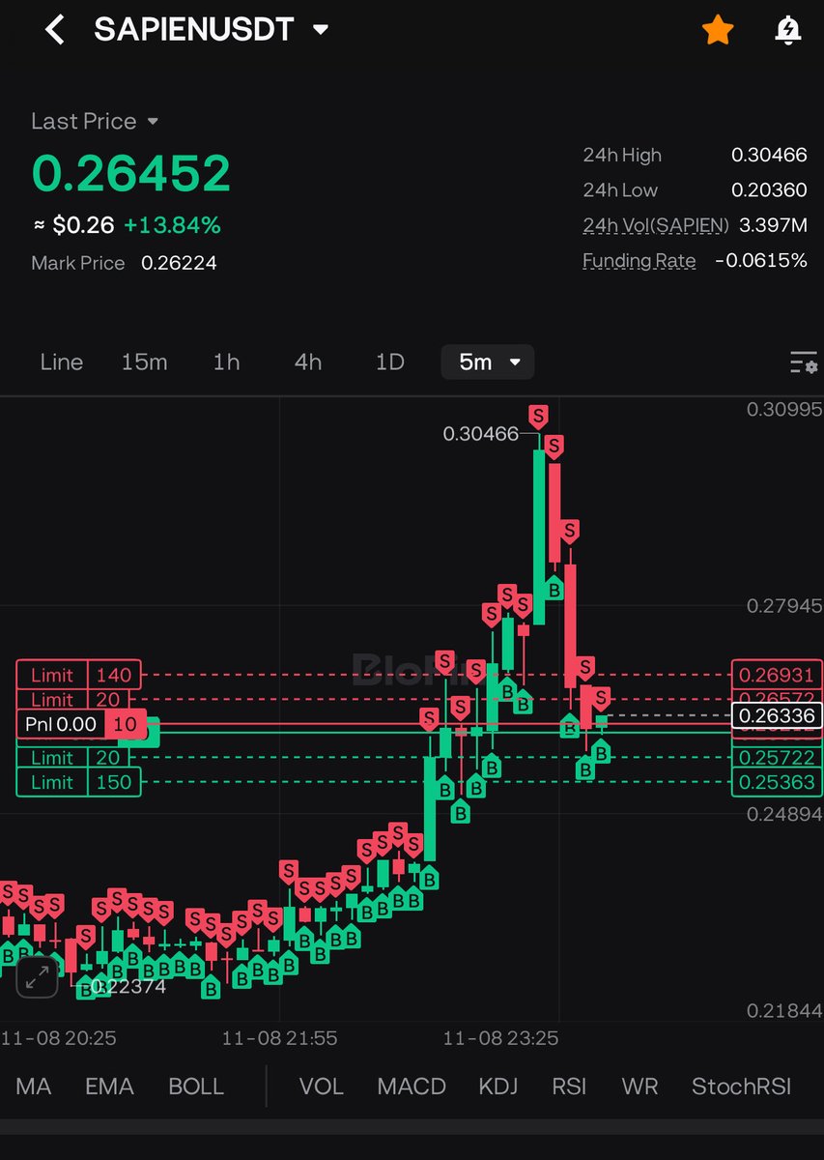Open price alerts via the bell icon

(787, 29)
